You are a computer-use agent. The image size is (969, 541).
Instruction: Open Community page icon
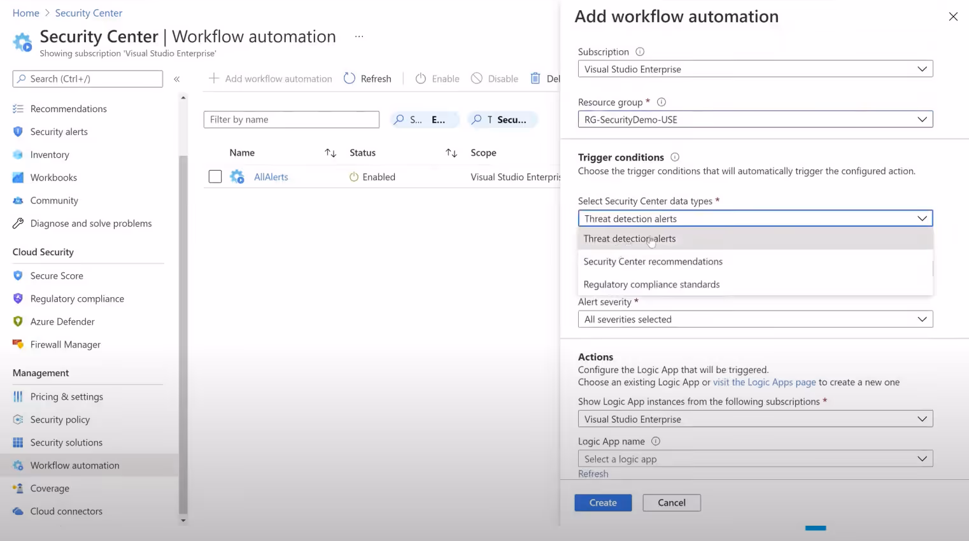(18, 200)
